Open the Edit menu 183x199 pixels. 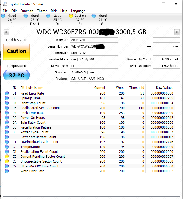[x=14, y=11]
